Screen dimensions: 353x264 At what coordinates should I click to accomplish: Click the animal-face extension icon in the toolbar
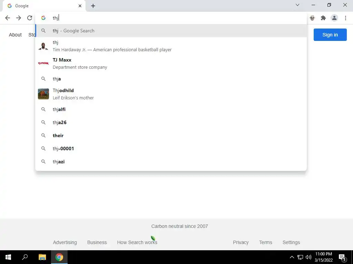click(312, 18)
